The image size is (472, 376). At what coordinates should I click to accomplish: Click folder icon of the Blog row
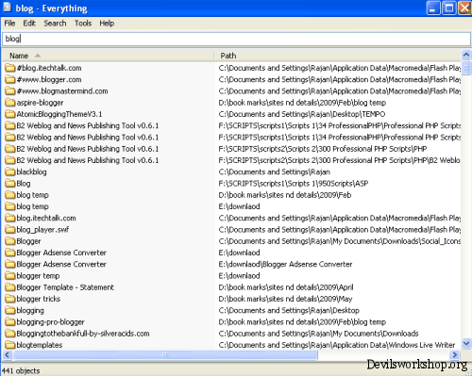point(10,184)
